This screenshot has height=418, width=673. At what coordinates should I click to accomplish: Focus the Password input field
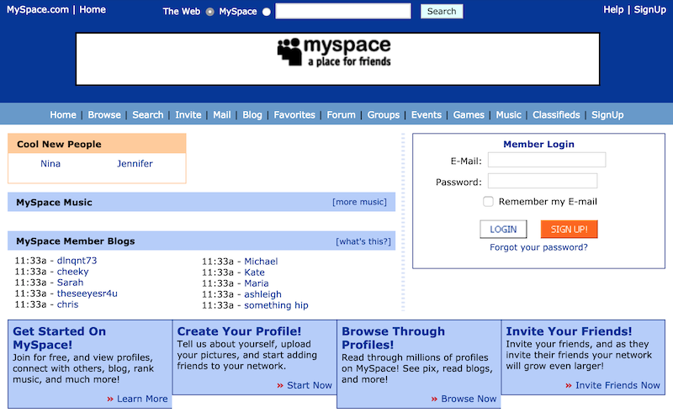pyautogui.click(x=542, y=182)
